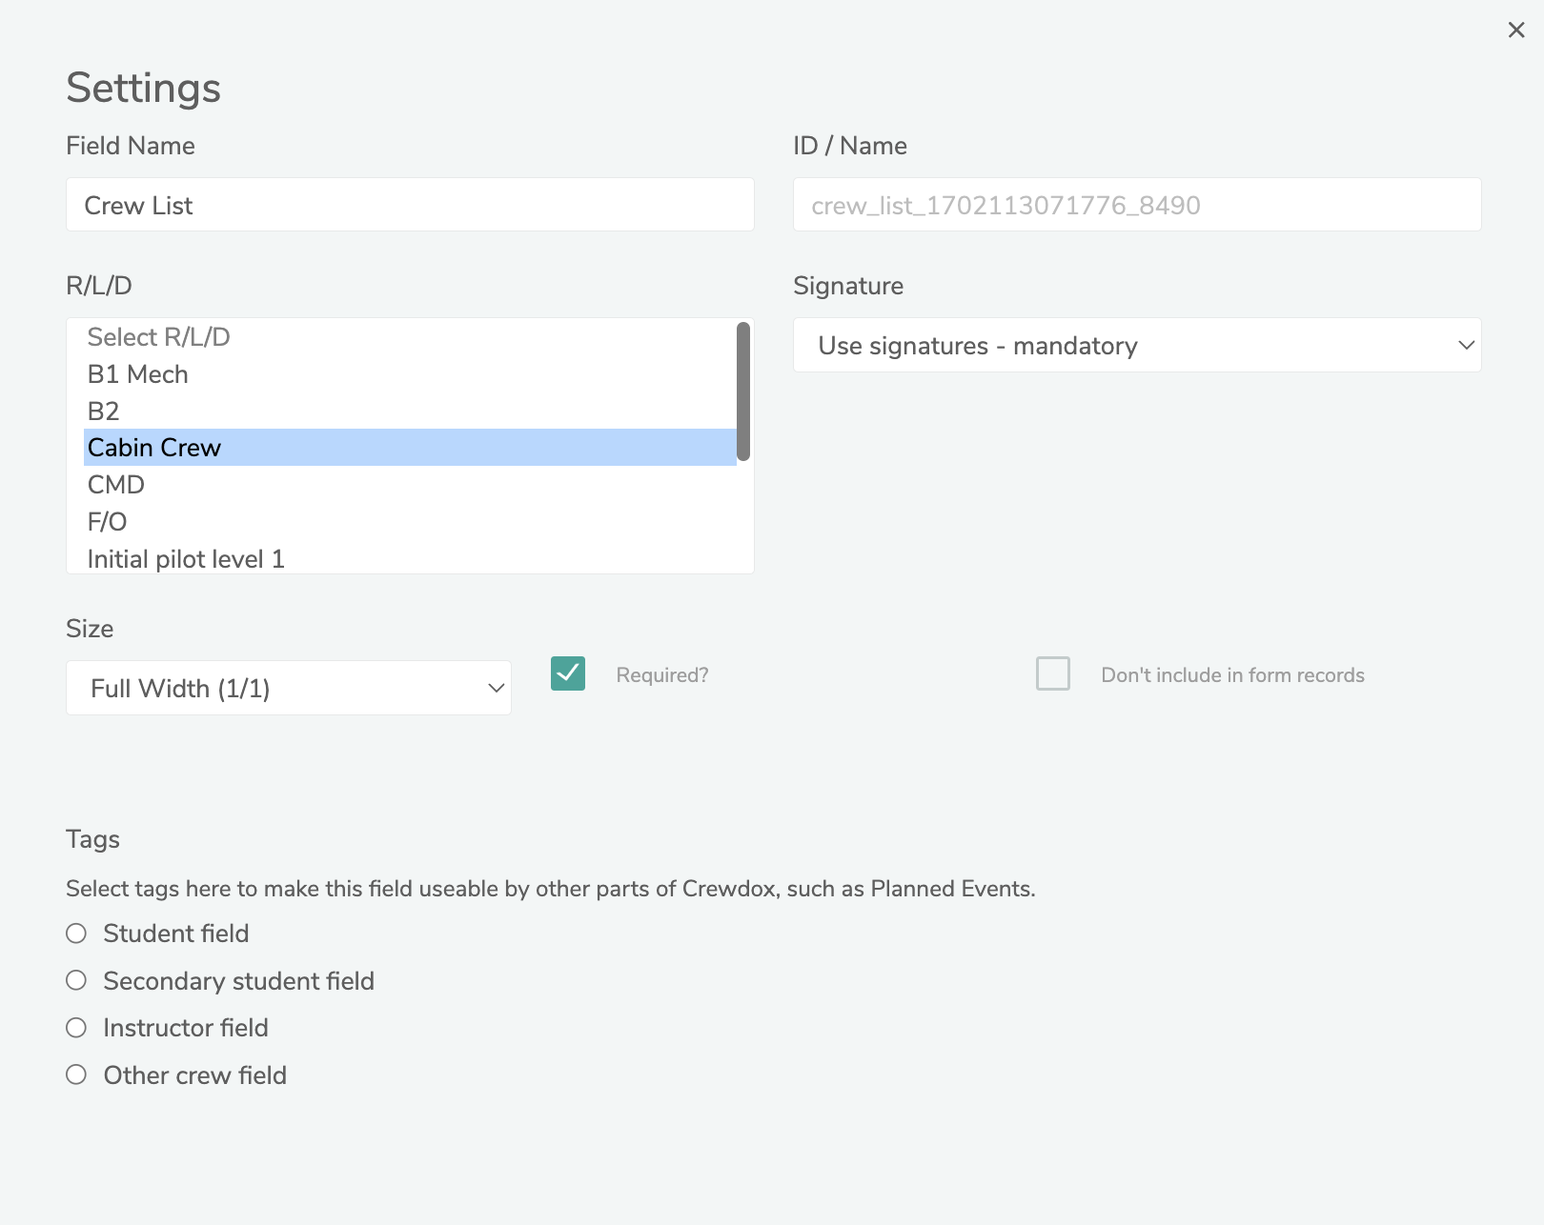
Task: Select B1 Mech in R/L/D list
Action: 138,374
